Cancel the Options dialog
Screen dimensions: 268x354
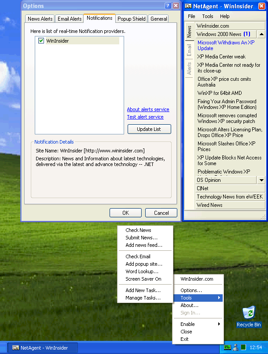point(161,213)
